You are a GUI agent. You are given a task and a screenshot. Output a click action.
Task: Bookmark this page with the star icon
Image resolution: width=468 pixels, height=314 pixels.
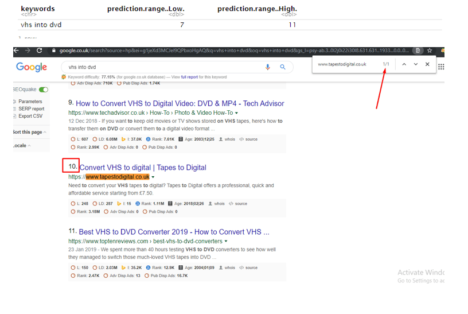(430, 51)
